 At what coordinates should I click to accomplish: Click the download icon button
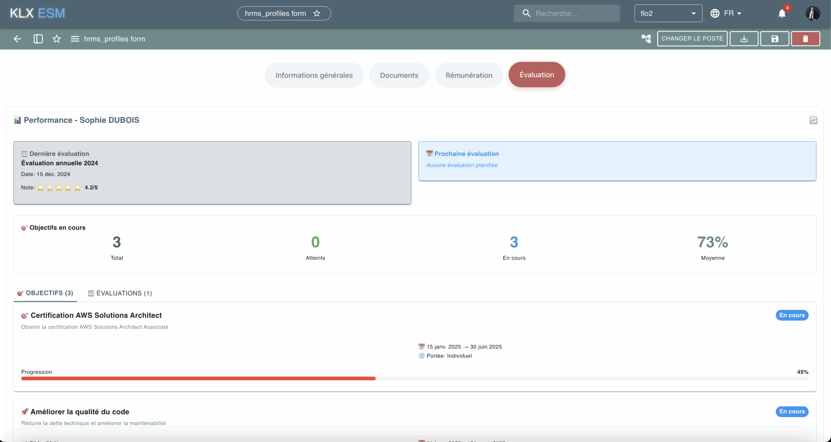744,39
